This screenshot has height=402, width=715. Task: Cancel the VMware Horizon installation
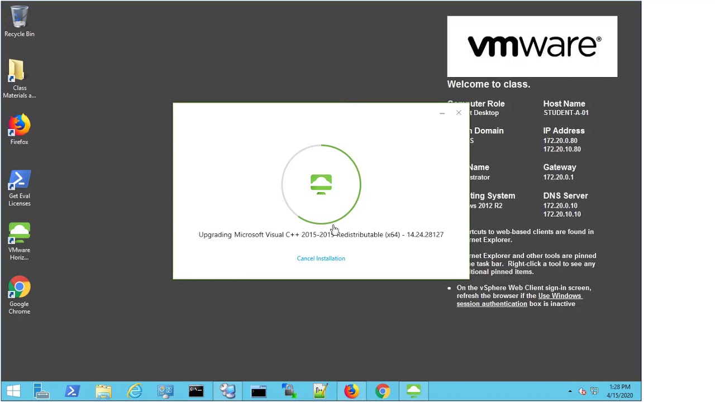(321, 259)
